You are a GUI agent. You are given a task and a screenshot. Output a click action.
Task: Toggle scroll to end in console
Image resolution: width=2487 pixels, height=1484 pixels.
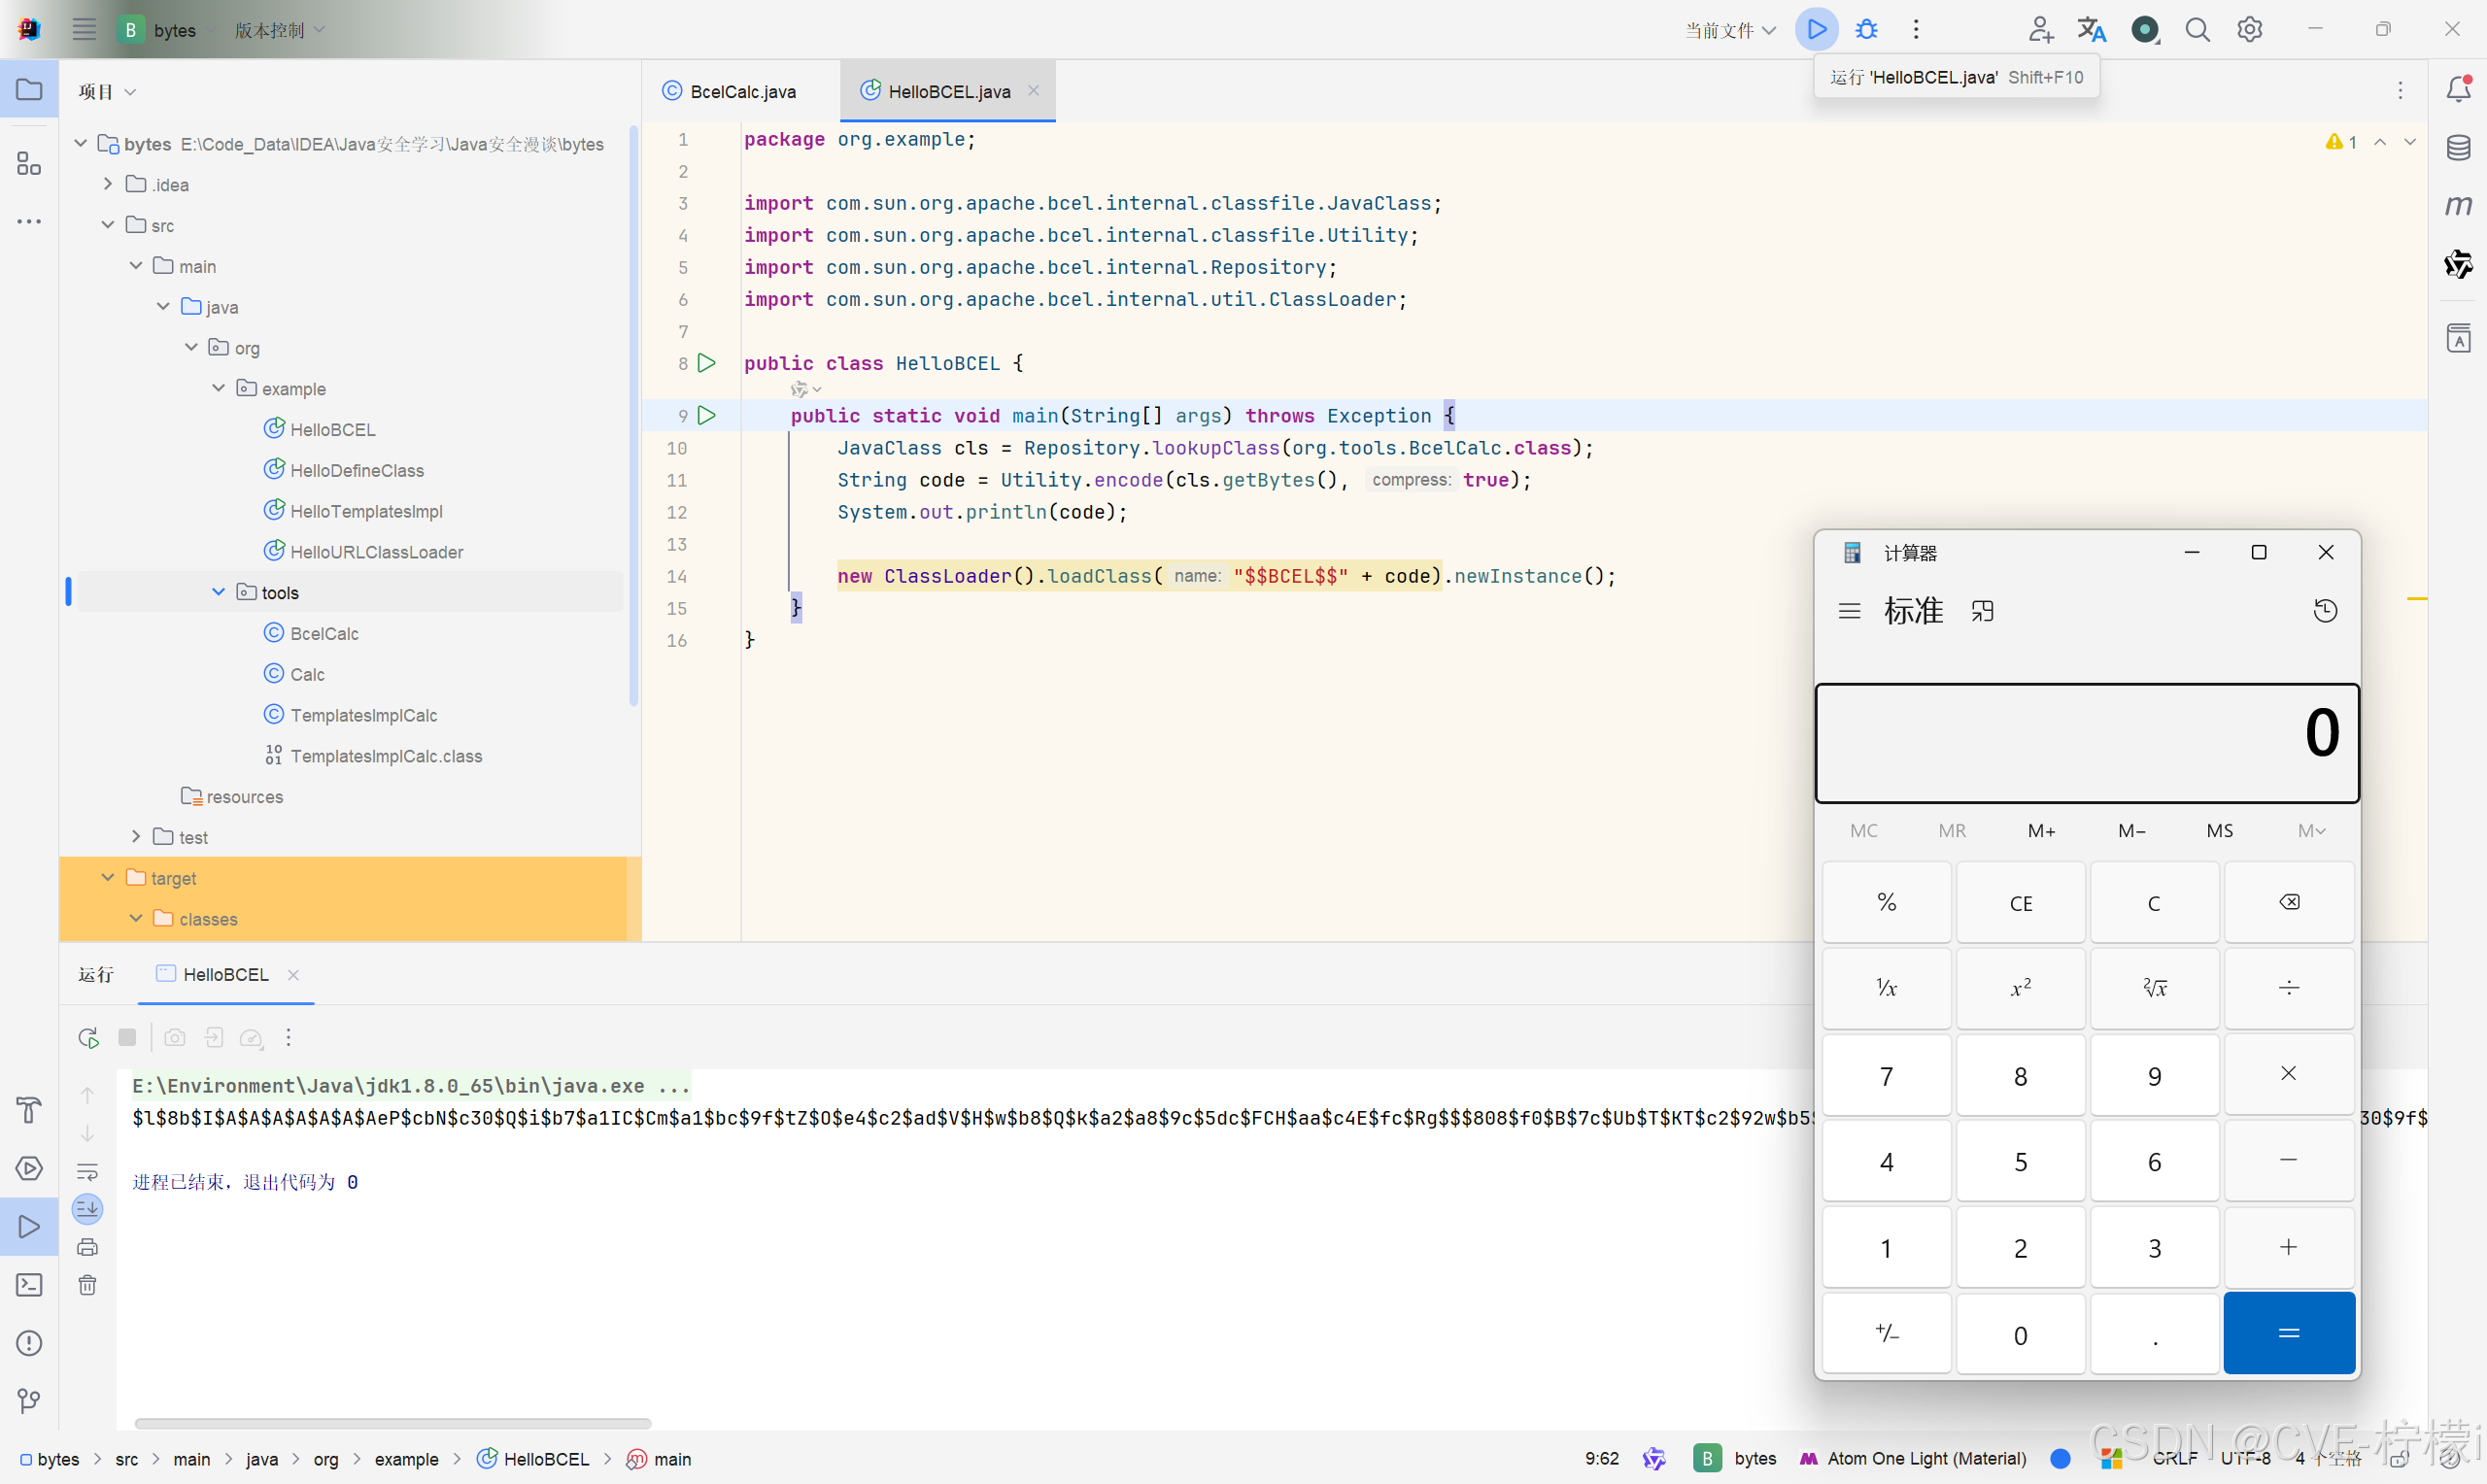click(88, 1209)
